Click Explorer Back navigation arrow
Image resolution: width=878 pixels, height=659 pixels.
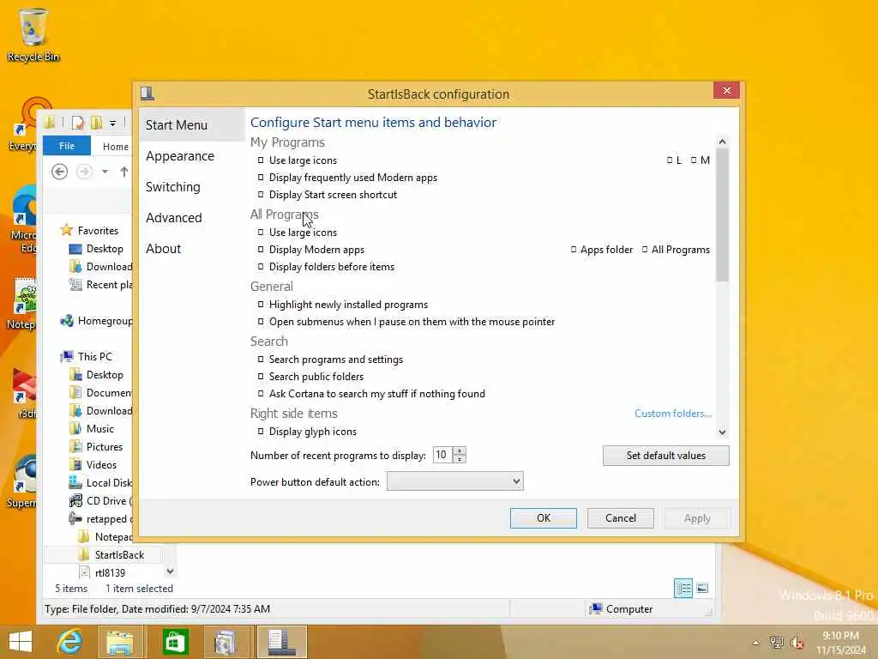60,172
